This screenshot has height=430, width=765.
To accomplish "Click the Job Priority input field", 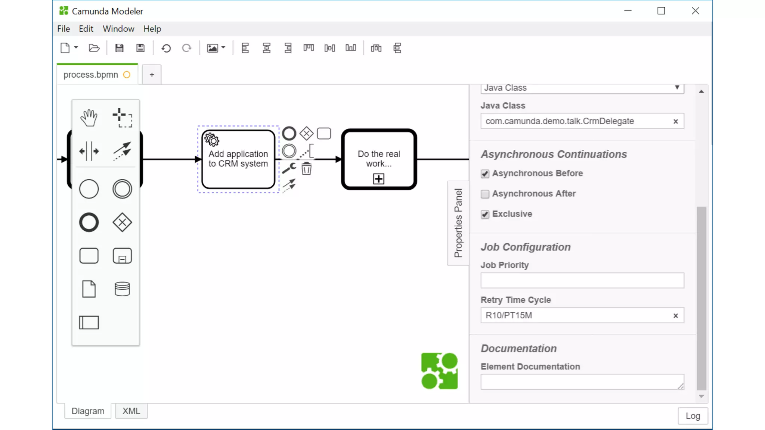I will pyautogui.click(x=582, y=281).
